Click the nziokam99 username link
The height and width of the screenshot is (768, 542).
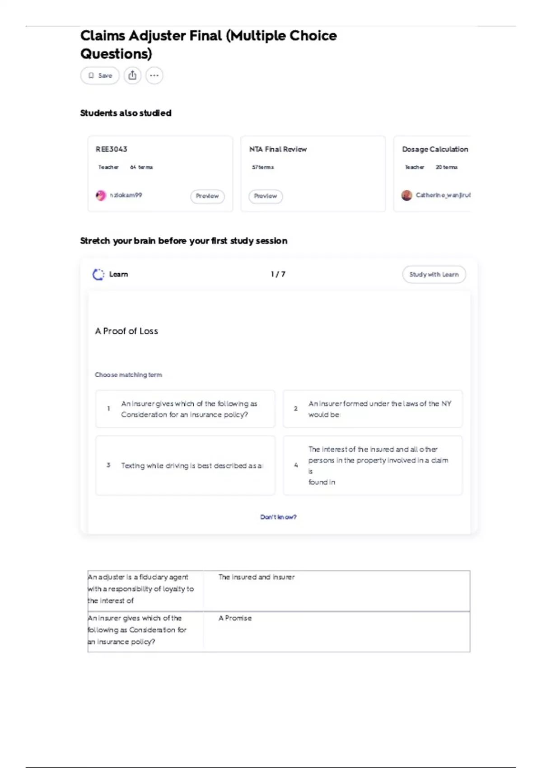point(126,195)
